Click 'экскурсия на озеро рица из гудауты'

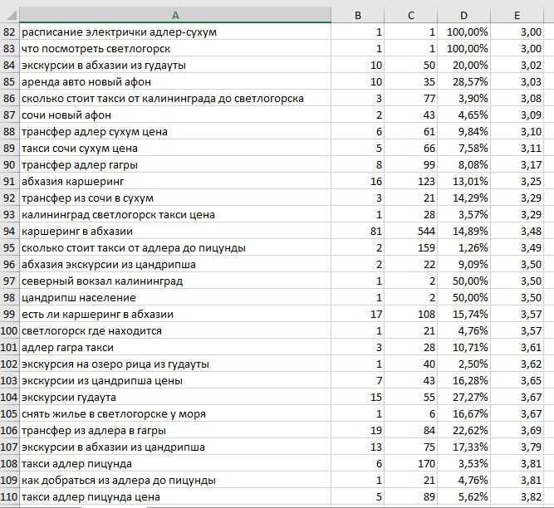tap(175, 364)
